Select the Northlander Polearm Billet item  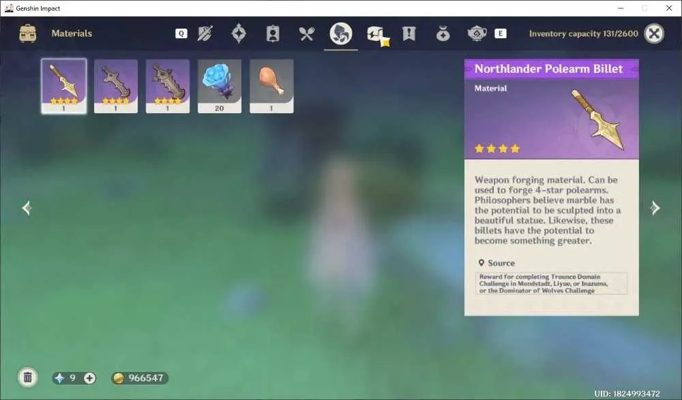[x=64, y=86]
